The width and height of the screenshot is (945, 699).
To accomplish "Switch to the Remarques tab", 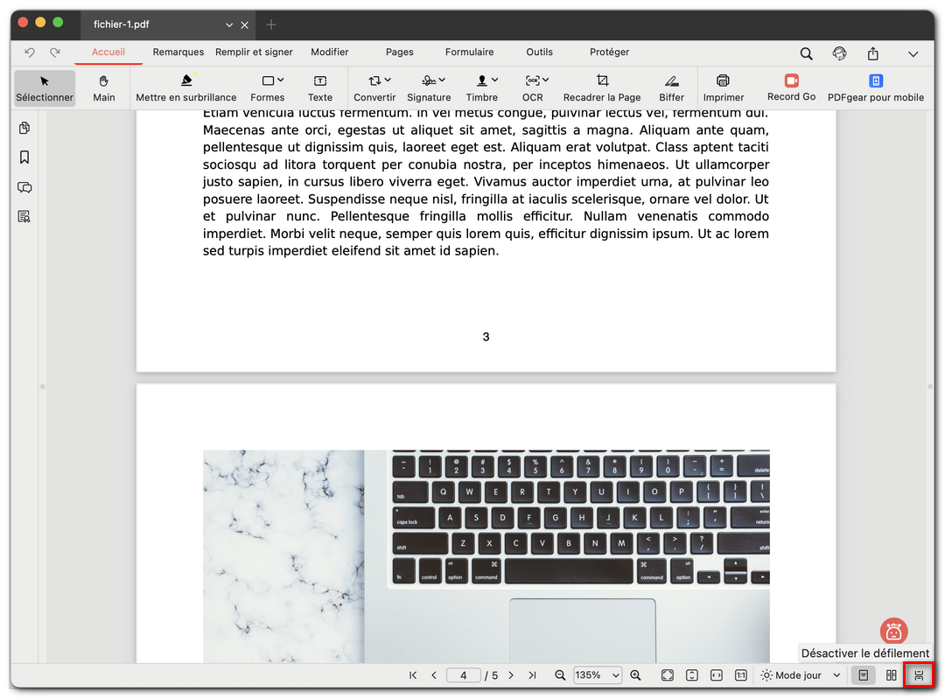I will click(x=178, y=52).
